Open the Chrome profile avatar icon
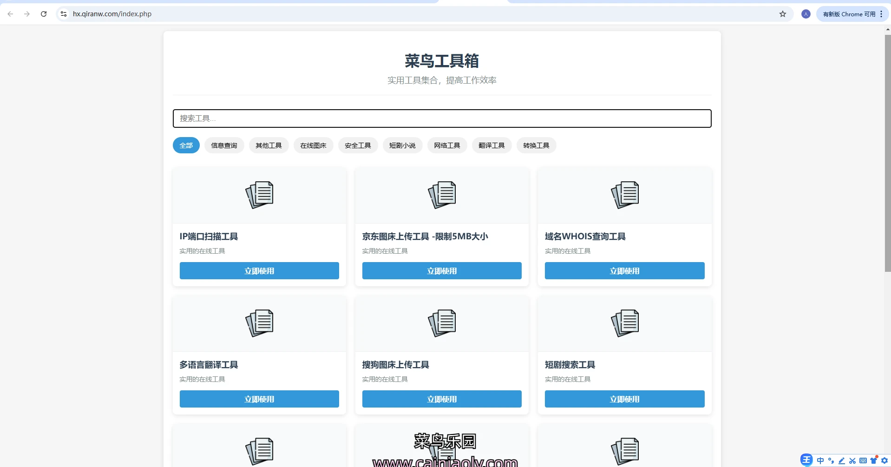The width and height of the screenshot is (891, 467). click(806, 14)
